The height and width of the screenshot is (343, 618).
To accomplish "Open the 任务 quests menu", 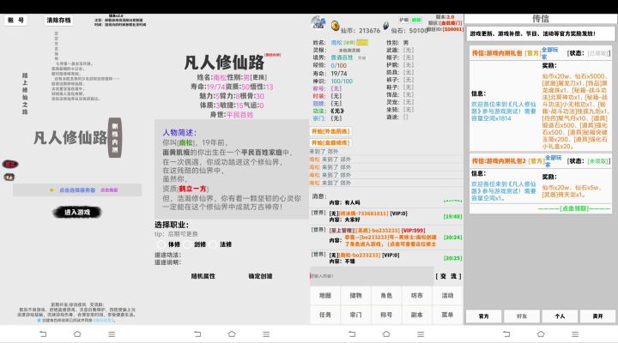I will pos(325,315).
